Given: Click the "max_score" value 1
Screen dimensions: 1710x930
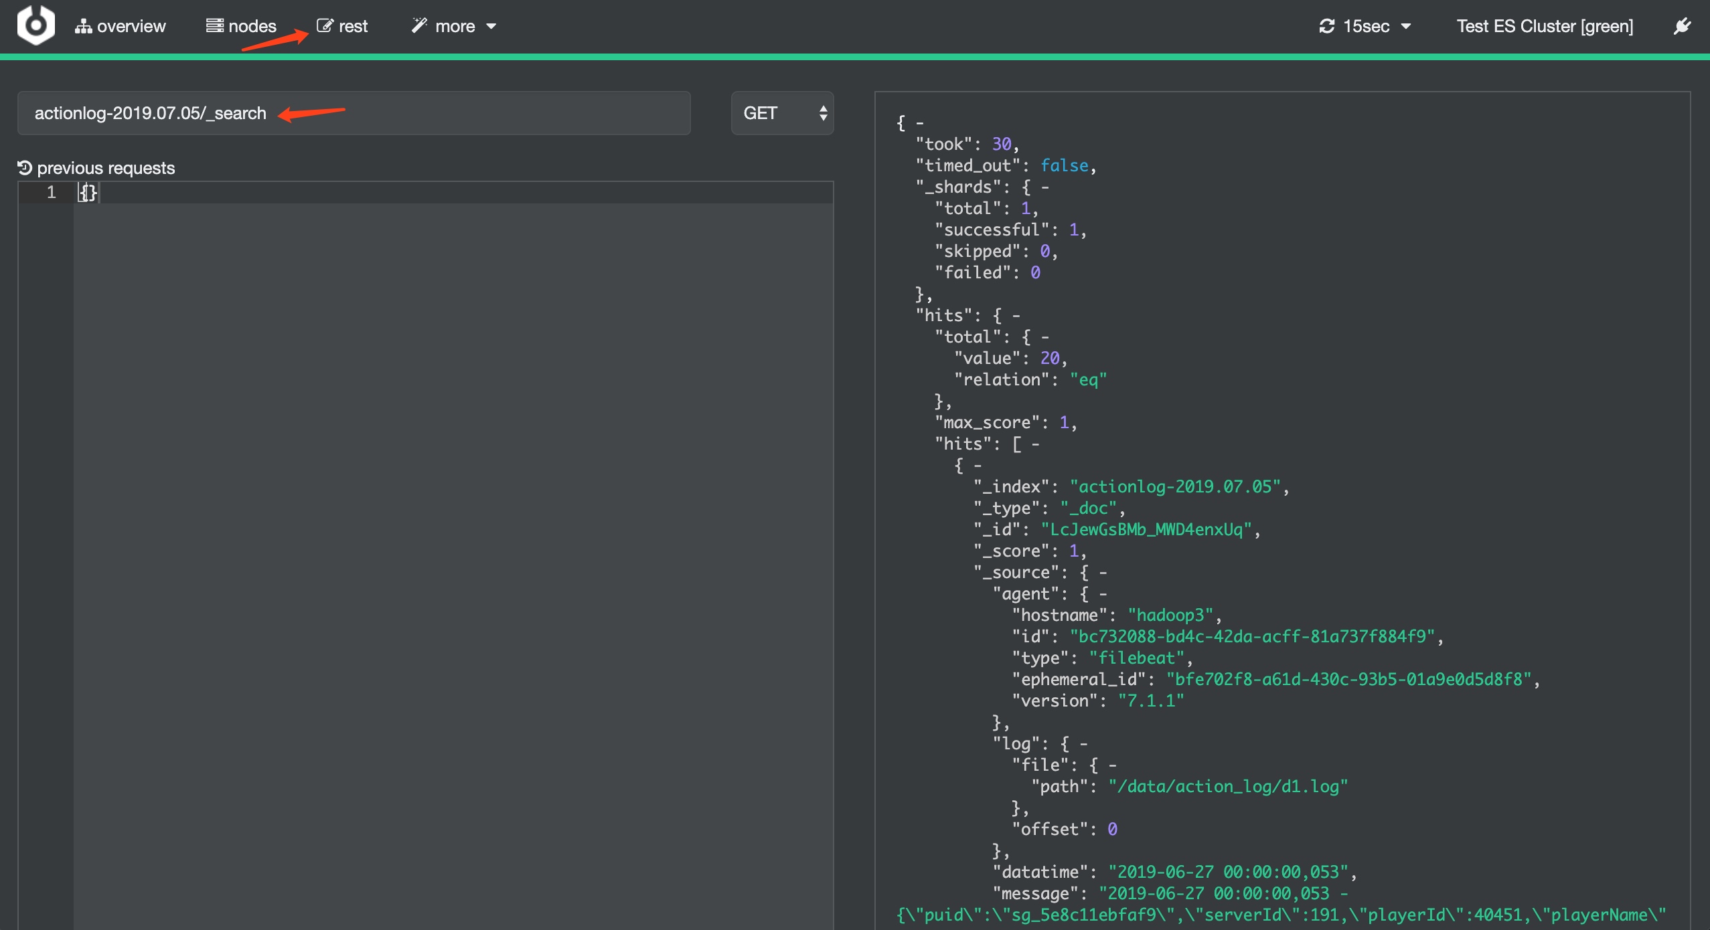Looking at the screenshot, I should click(x=1065, y=423).
